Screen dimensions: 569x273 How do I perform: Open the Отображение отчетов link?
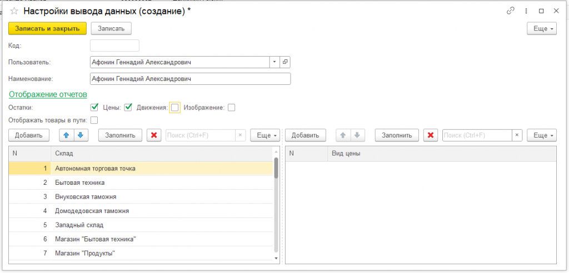[48, 95]
